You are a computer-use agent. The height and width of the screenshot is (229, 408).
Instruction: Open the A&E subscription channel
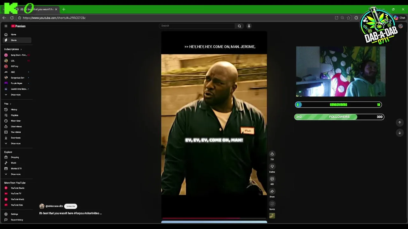click(x=17, y=72)
